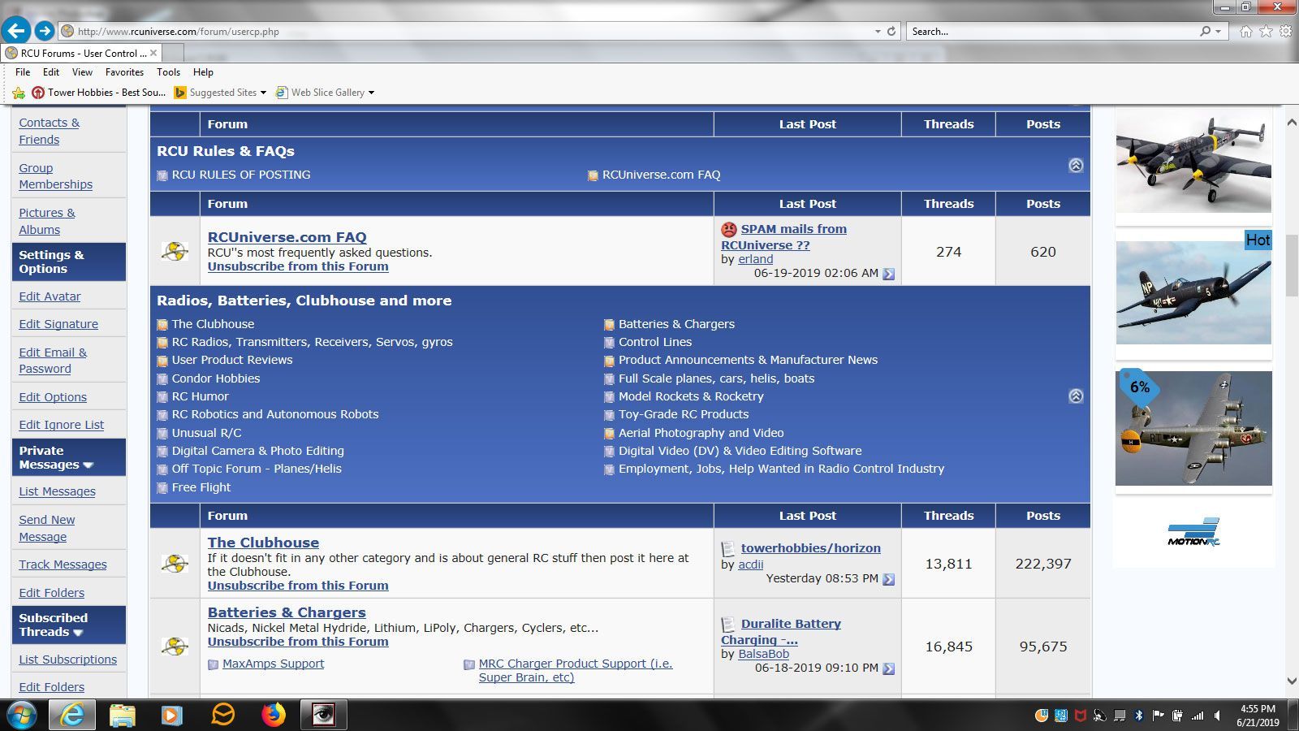This screenshot has height=731, width=1299.
Task: Click the page vertical scrollbar thumb
Action: tap(1291, 268)
